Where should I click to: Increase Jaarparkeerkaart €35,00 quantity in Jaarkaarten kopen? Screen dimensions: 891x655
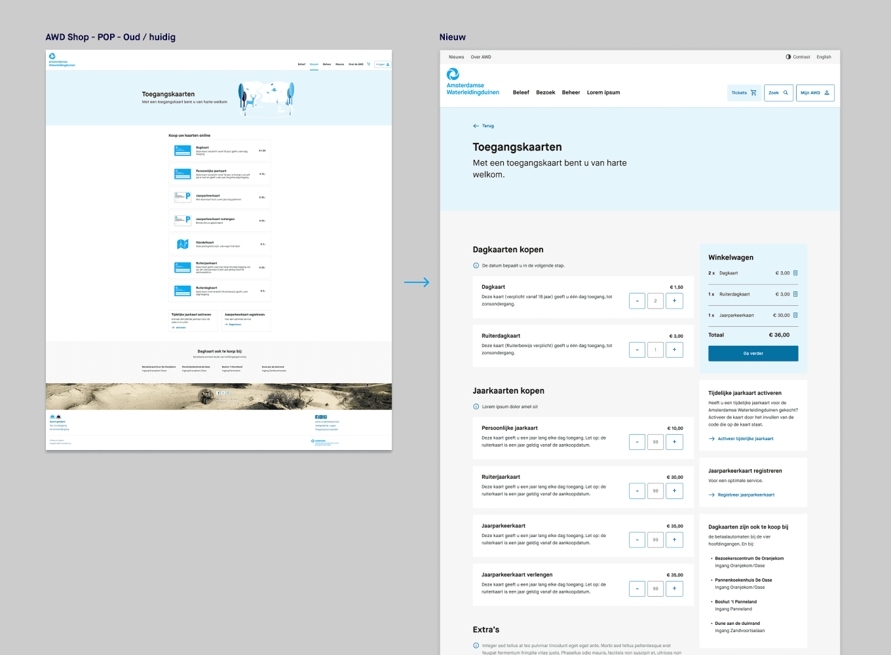coord(674,540)
